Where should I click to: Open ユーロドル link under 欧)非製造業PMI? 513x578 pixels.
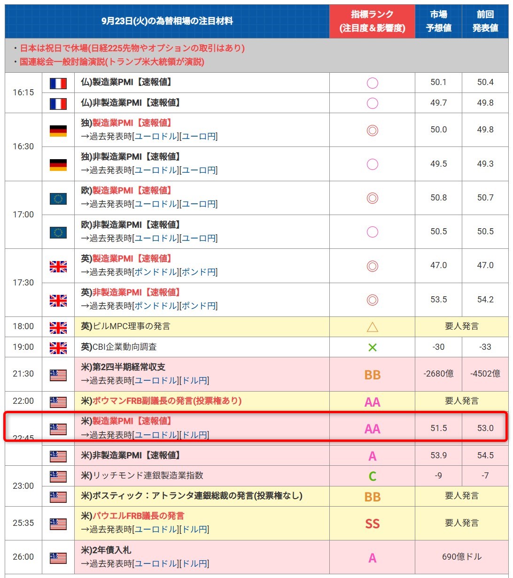click(x=156, y=238)
